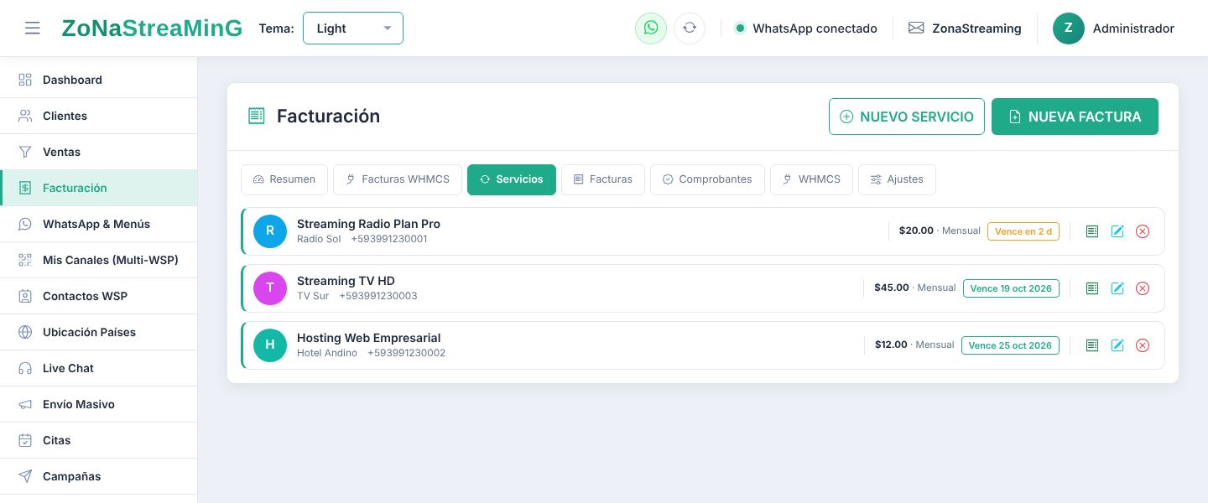Switch to the Ajustes tab
Viewport: 1208px width, 503px height.
coord(897,179)
